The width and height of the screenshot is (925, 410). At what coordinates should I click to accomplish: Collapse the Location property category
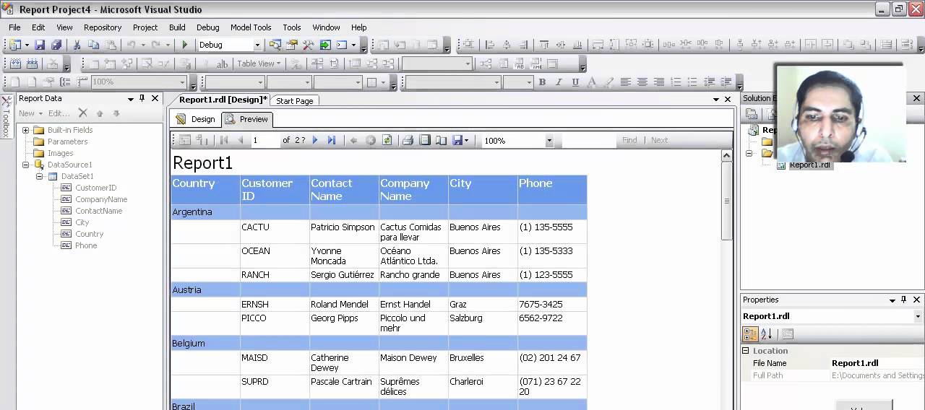point(746,351)
